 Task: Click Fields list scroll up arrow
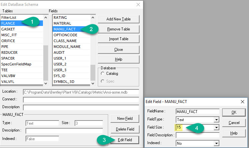pos(93,17)
